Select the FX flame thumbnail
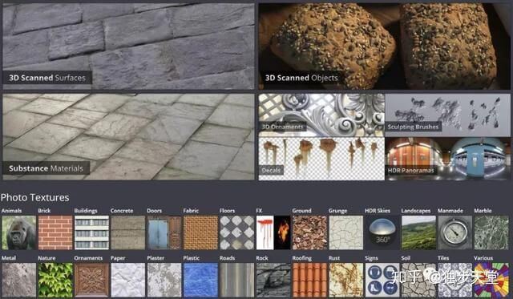Screen dimensions: 513x299 coord(282,232)
